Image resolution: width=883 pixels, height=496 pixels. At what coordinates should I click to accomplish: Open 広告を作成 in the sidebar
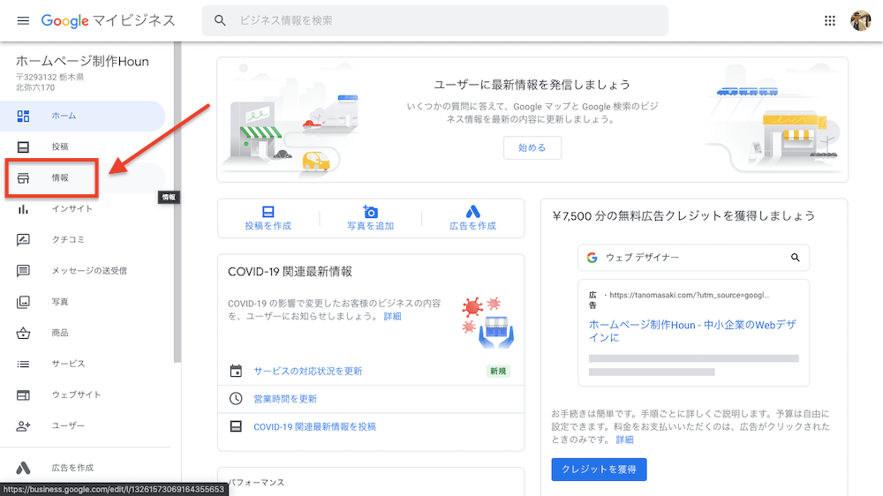[x=83, y=468]
